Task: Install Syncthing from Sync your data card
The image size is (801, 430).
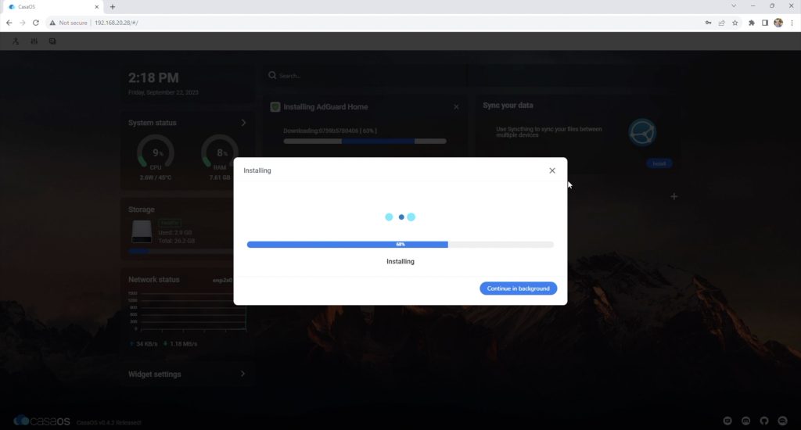Action: point(659,163)
